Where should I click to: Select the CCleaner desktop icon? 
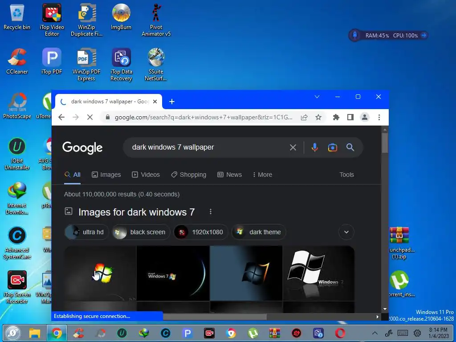[x=17, y=61]
